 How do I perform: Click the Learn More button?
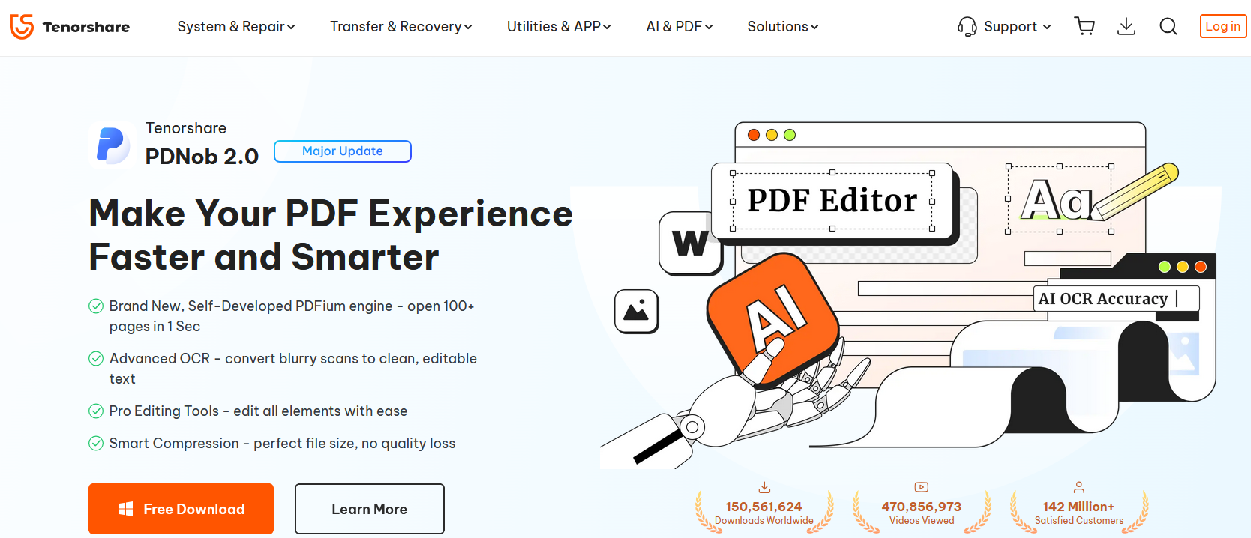(370, 509)
